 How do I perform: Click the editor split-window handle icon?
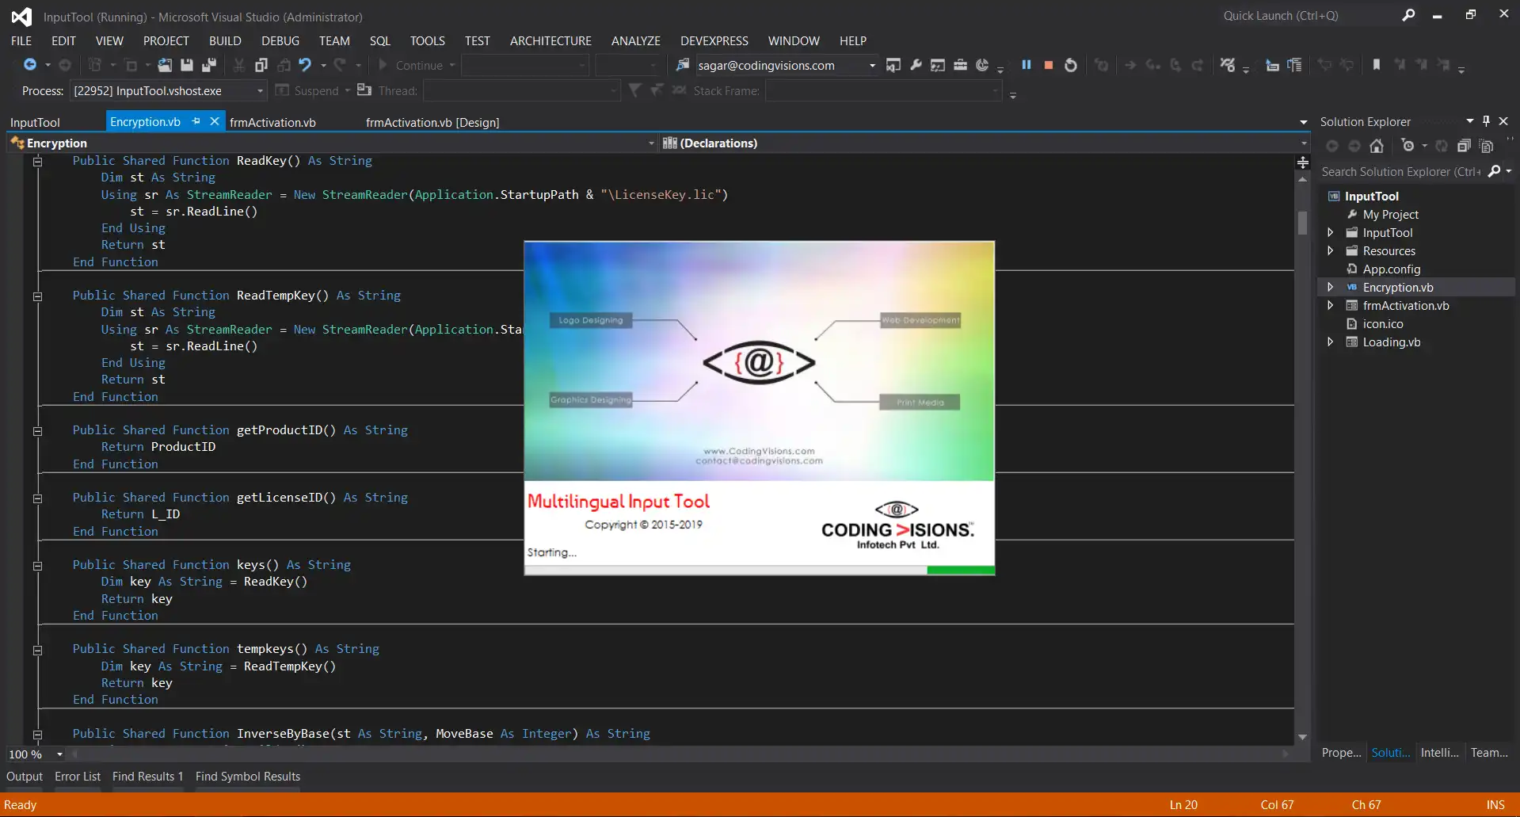coord(1302,162)
